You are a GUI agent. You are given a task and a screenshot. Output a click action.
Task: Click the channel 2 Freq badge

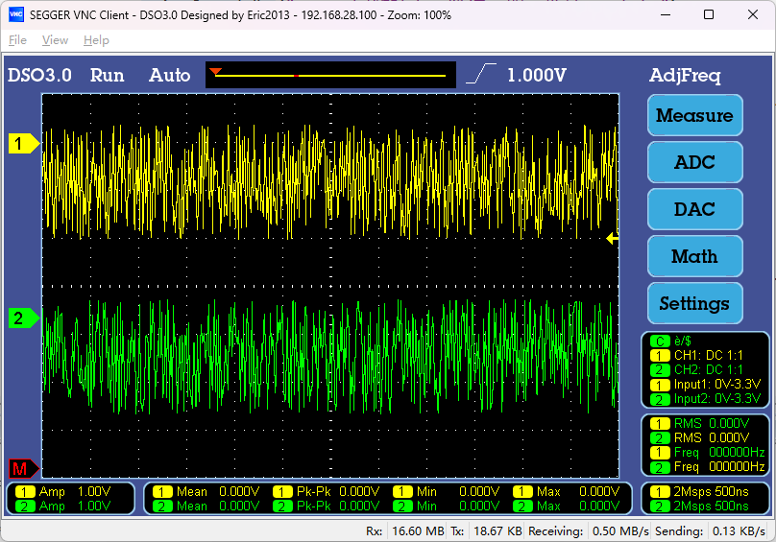pos(661,467)
